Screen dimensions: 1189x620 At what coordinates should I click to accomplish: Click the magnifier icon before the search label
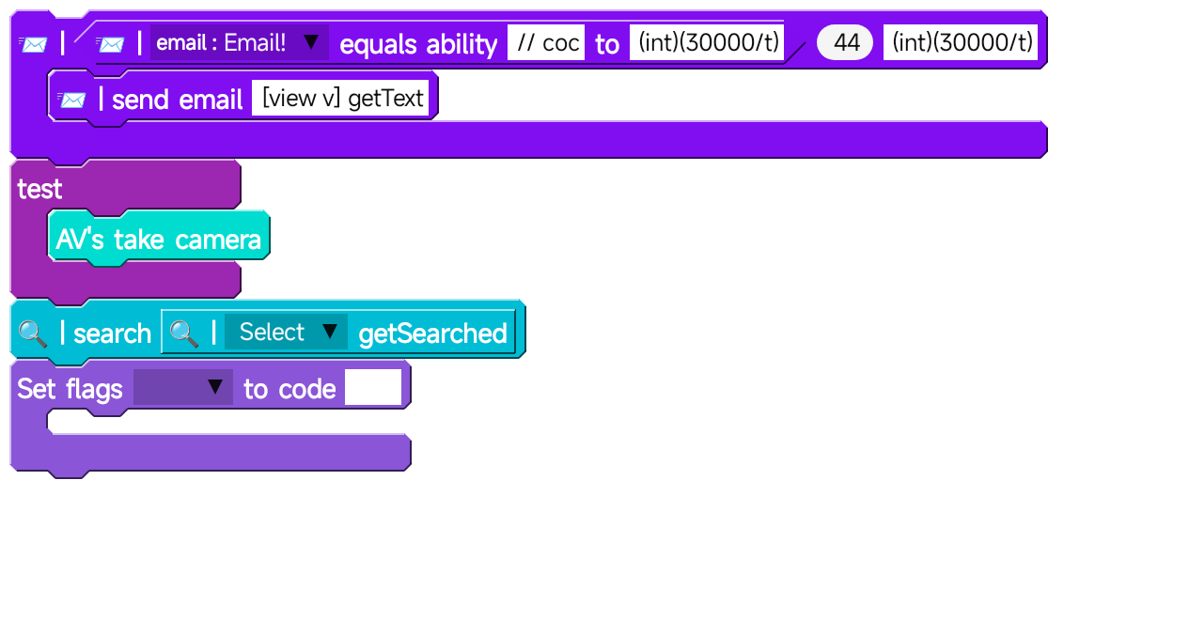[33, 333]
